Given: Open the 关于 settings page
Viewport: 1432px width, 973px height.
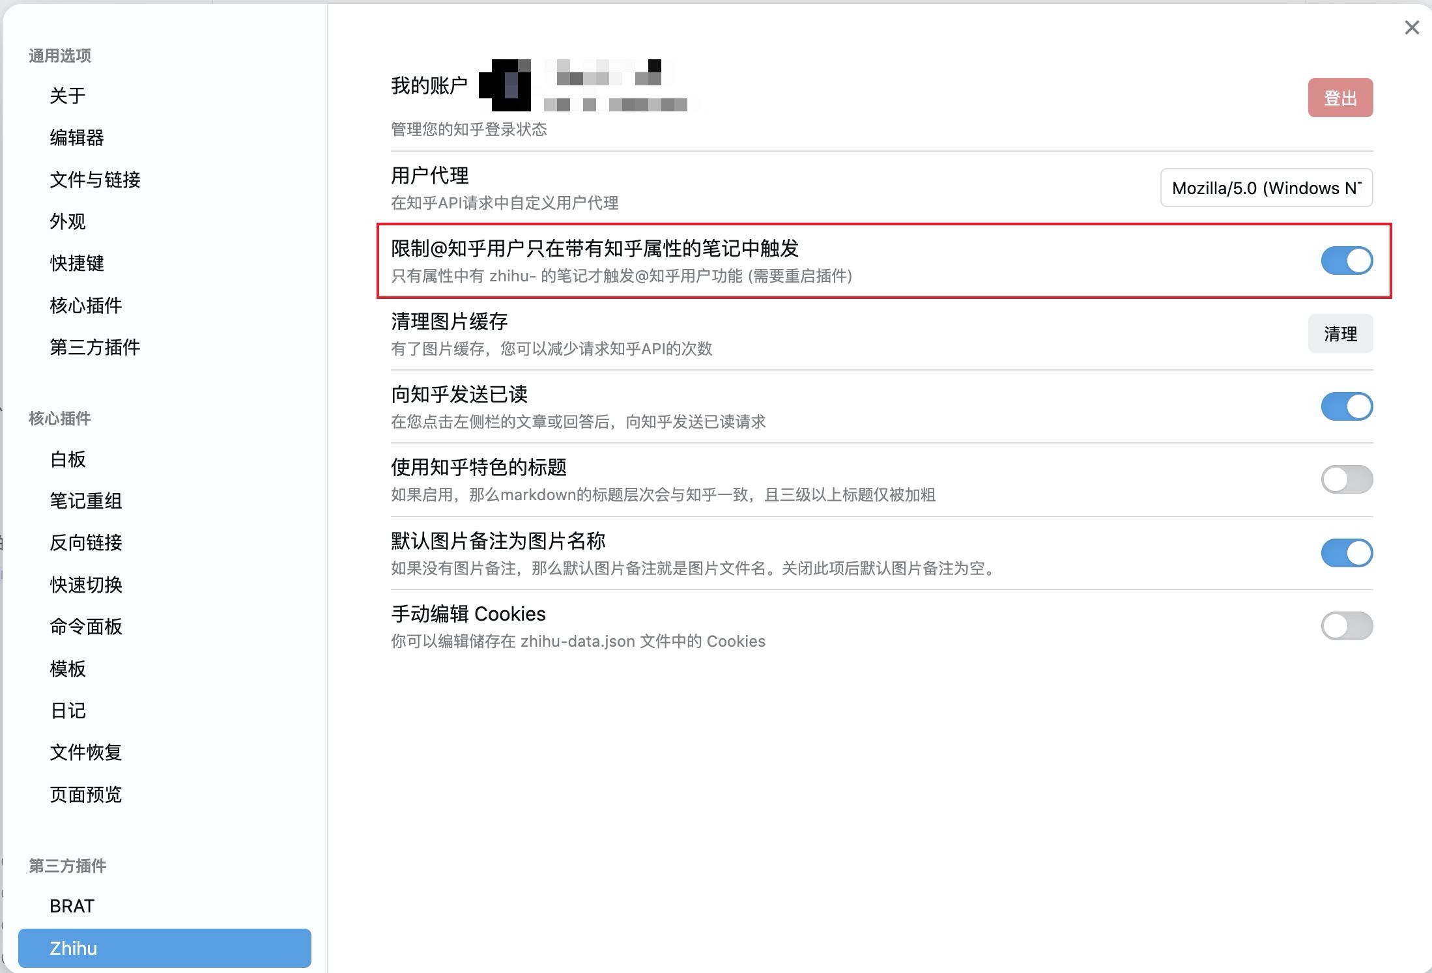Looking at the screenshot, I should 68,96.
